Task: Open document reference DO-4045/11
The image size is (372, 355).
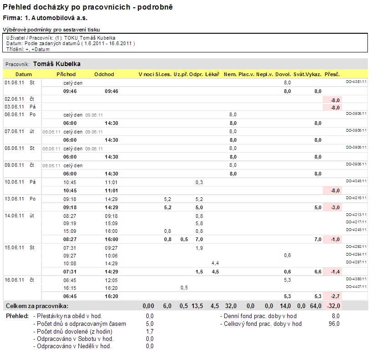Action: coord(356,181)
